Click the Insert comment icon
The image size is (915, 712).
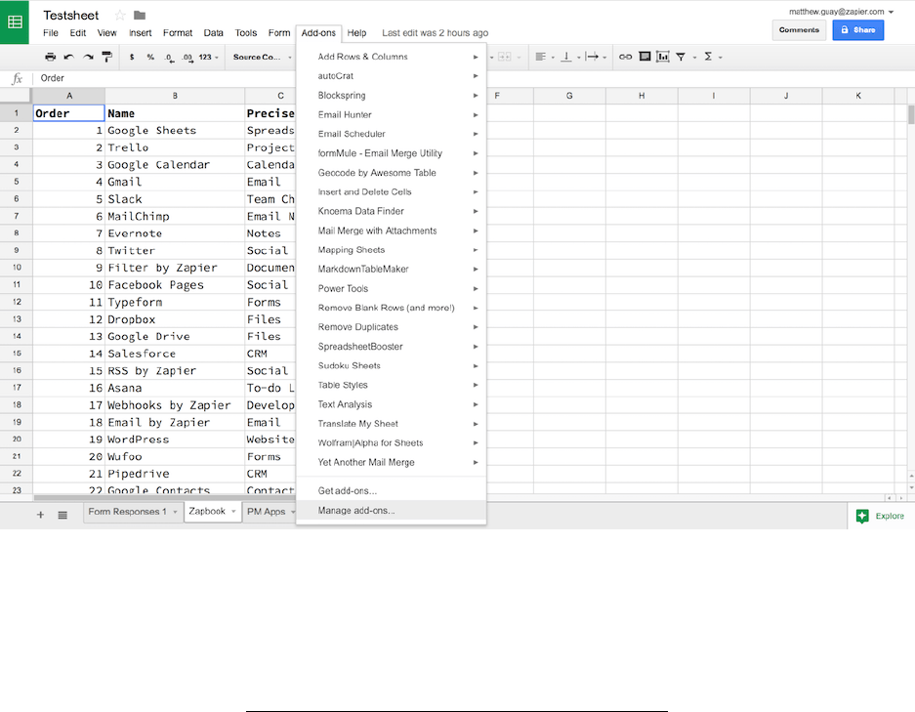pos(645,57)
